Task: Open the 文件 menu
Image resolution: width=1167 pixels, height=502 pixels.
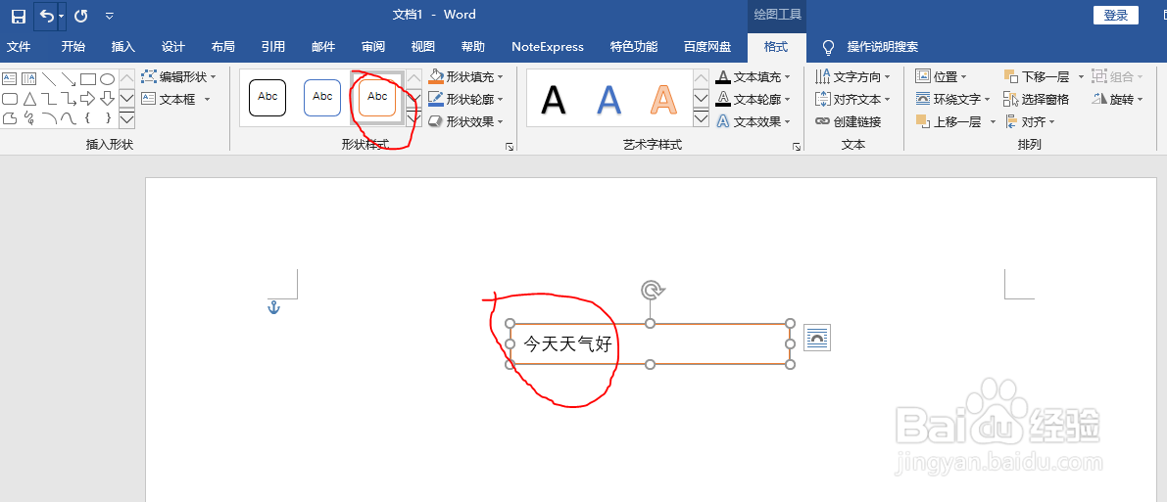Action: pos(19,47)
